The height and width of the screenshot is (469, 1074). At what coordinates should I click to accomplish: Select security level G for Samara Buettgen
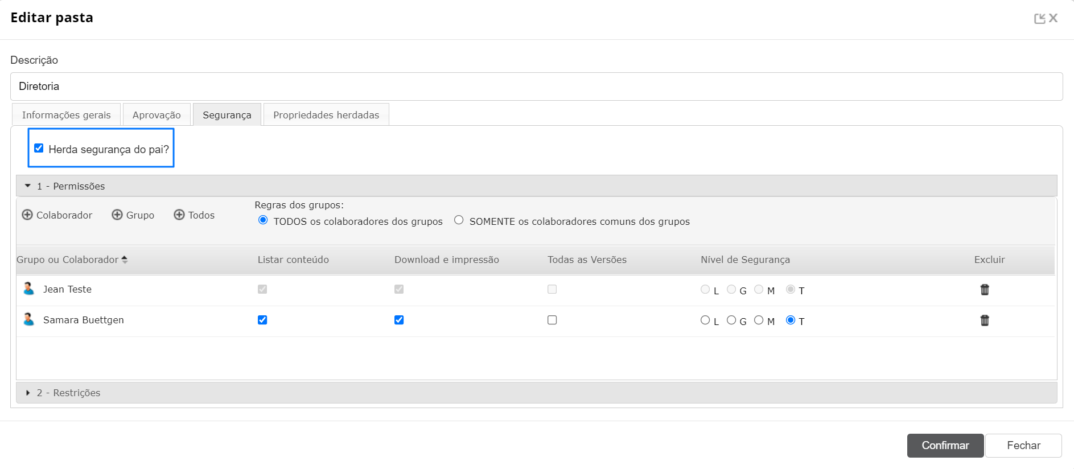tap(731, 320)
